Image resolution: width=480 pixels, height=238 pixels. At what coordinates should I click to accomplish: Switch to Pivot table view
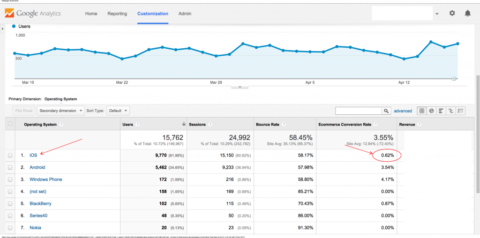pos(460,111)
